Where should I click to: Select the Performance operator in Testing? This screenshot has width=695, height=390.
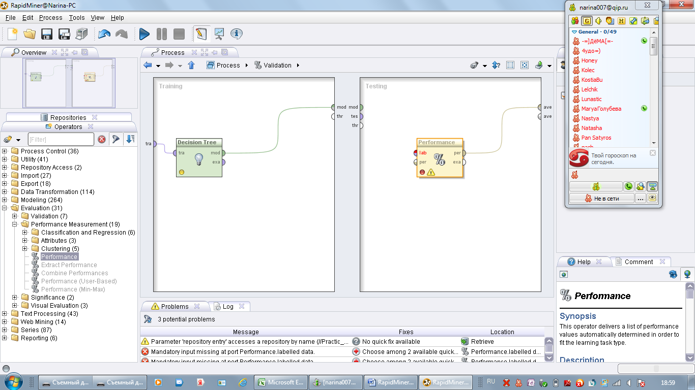pyautogui.click(x=440, y=158)
